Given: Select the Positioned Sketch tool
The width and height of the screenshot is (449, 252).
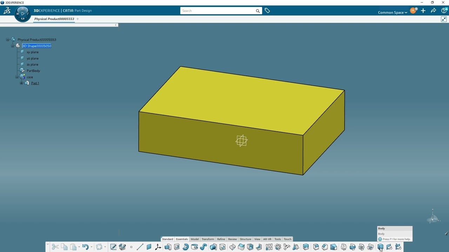Looking at the screenshot, I should [113, 247].
